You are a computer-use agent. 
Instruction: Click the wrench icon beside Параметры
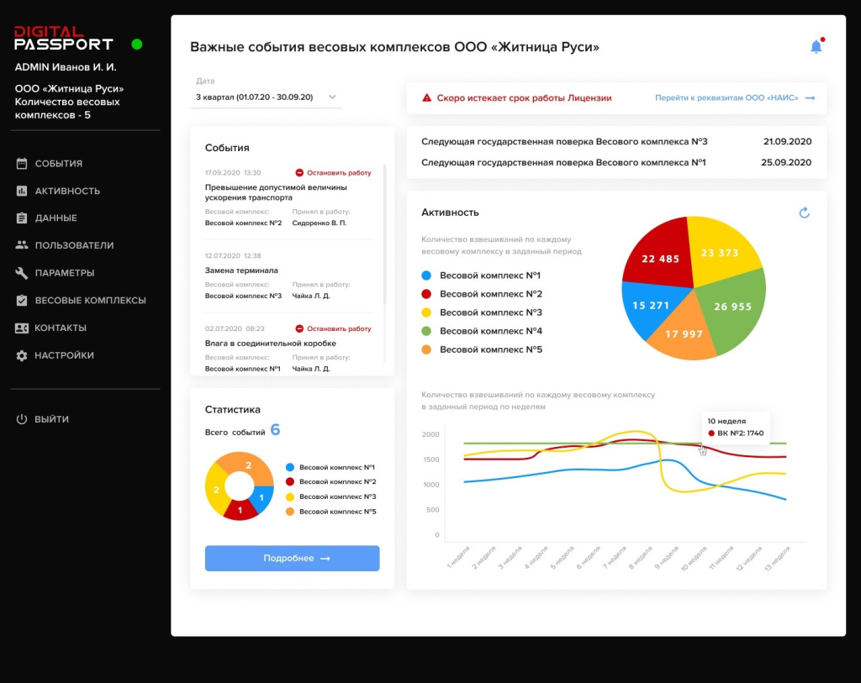coord(22,273)
